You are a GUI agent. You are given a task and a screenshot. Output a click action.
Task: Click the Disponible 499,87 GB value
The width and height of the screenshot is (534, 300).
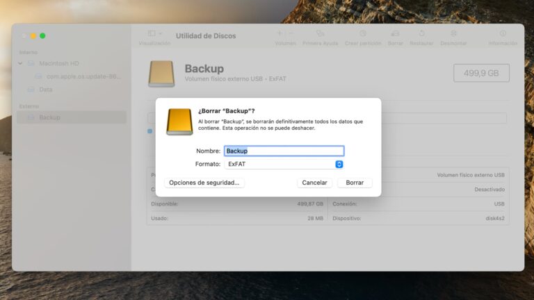tap(310, 203)
